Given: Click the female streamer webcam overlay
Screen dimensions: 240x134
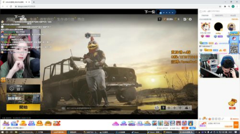Looking at the screenshot, I should tap(21, 54).
